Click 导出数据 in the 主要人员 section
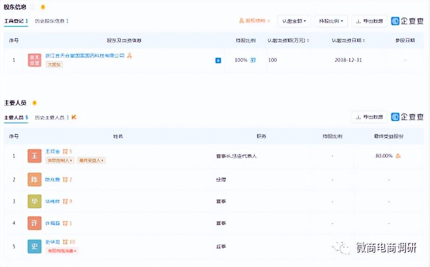This screenshot has height=267, width=430. tap(369, 117)
